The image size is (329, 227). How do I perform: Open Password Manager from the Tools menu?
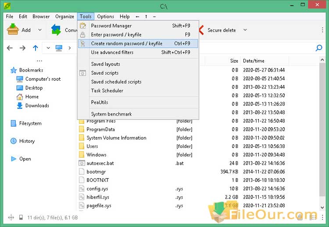tap(111, 26)
